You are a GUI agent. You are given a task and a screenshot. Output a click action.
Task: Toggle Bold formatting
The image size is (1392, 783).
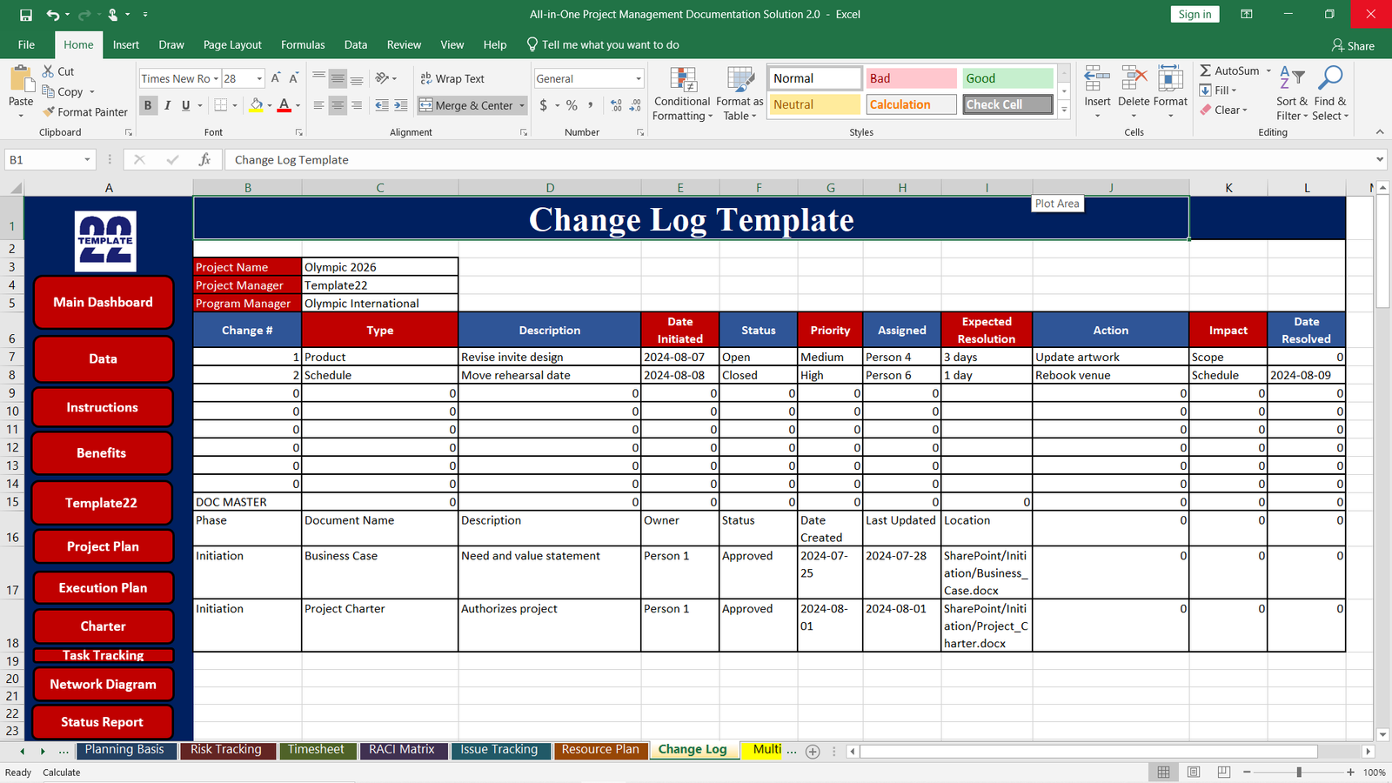[x=148, y=105]
